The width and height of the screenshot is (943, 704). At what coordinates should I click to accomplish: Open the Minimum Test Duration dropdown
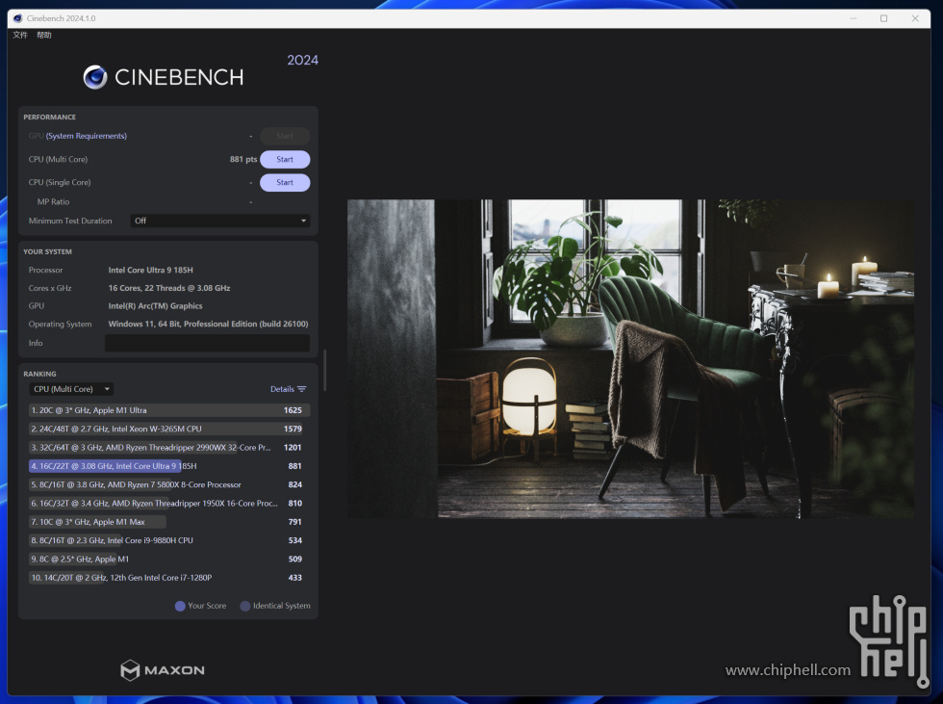point(220,221)
